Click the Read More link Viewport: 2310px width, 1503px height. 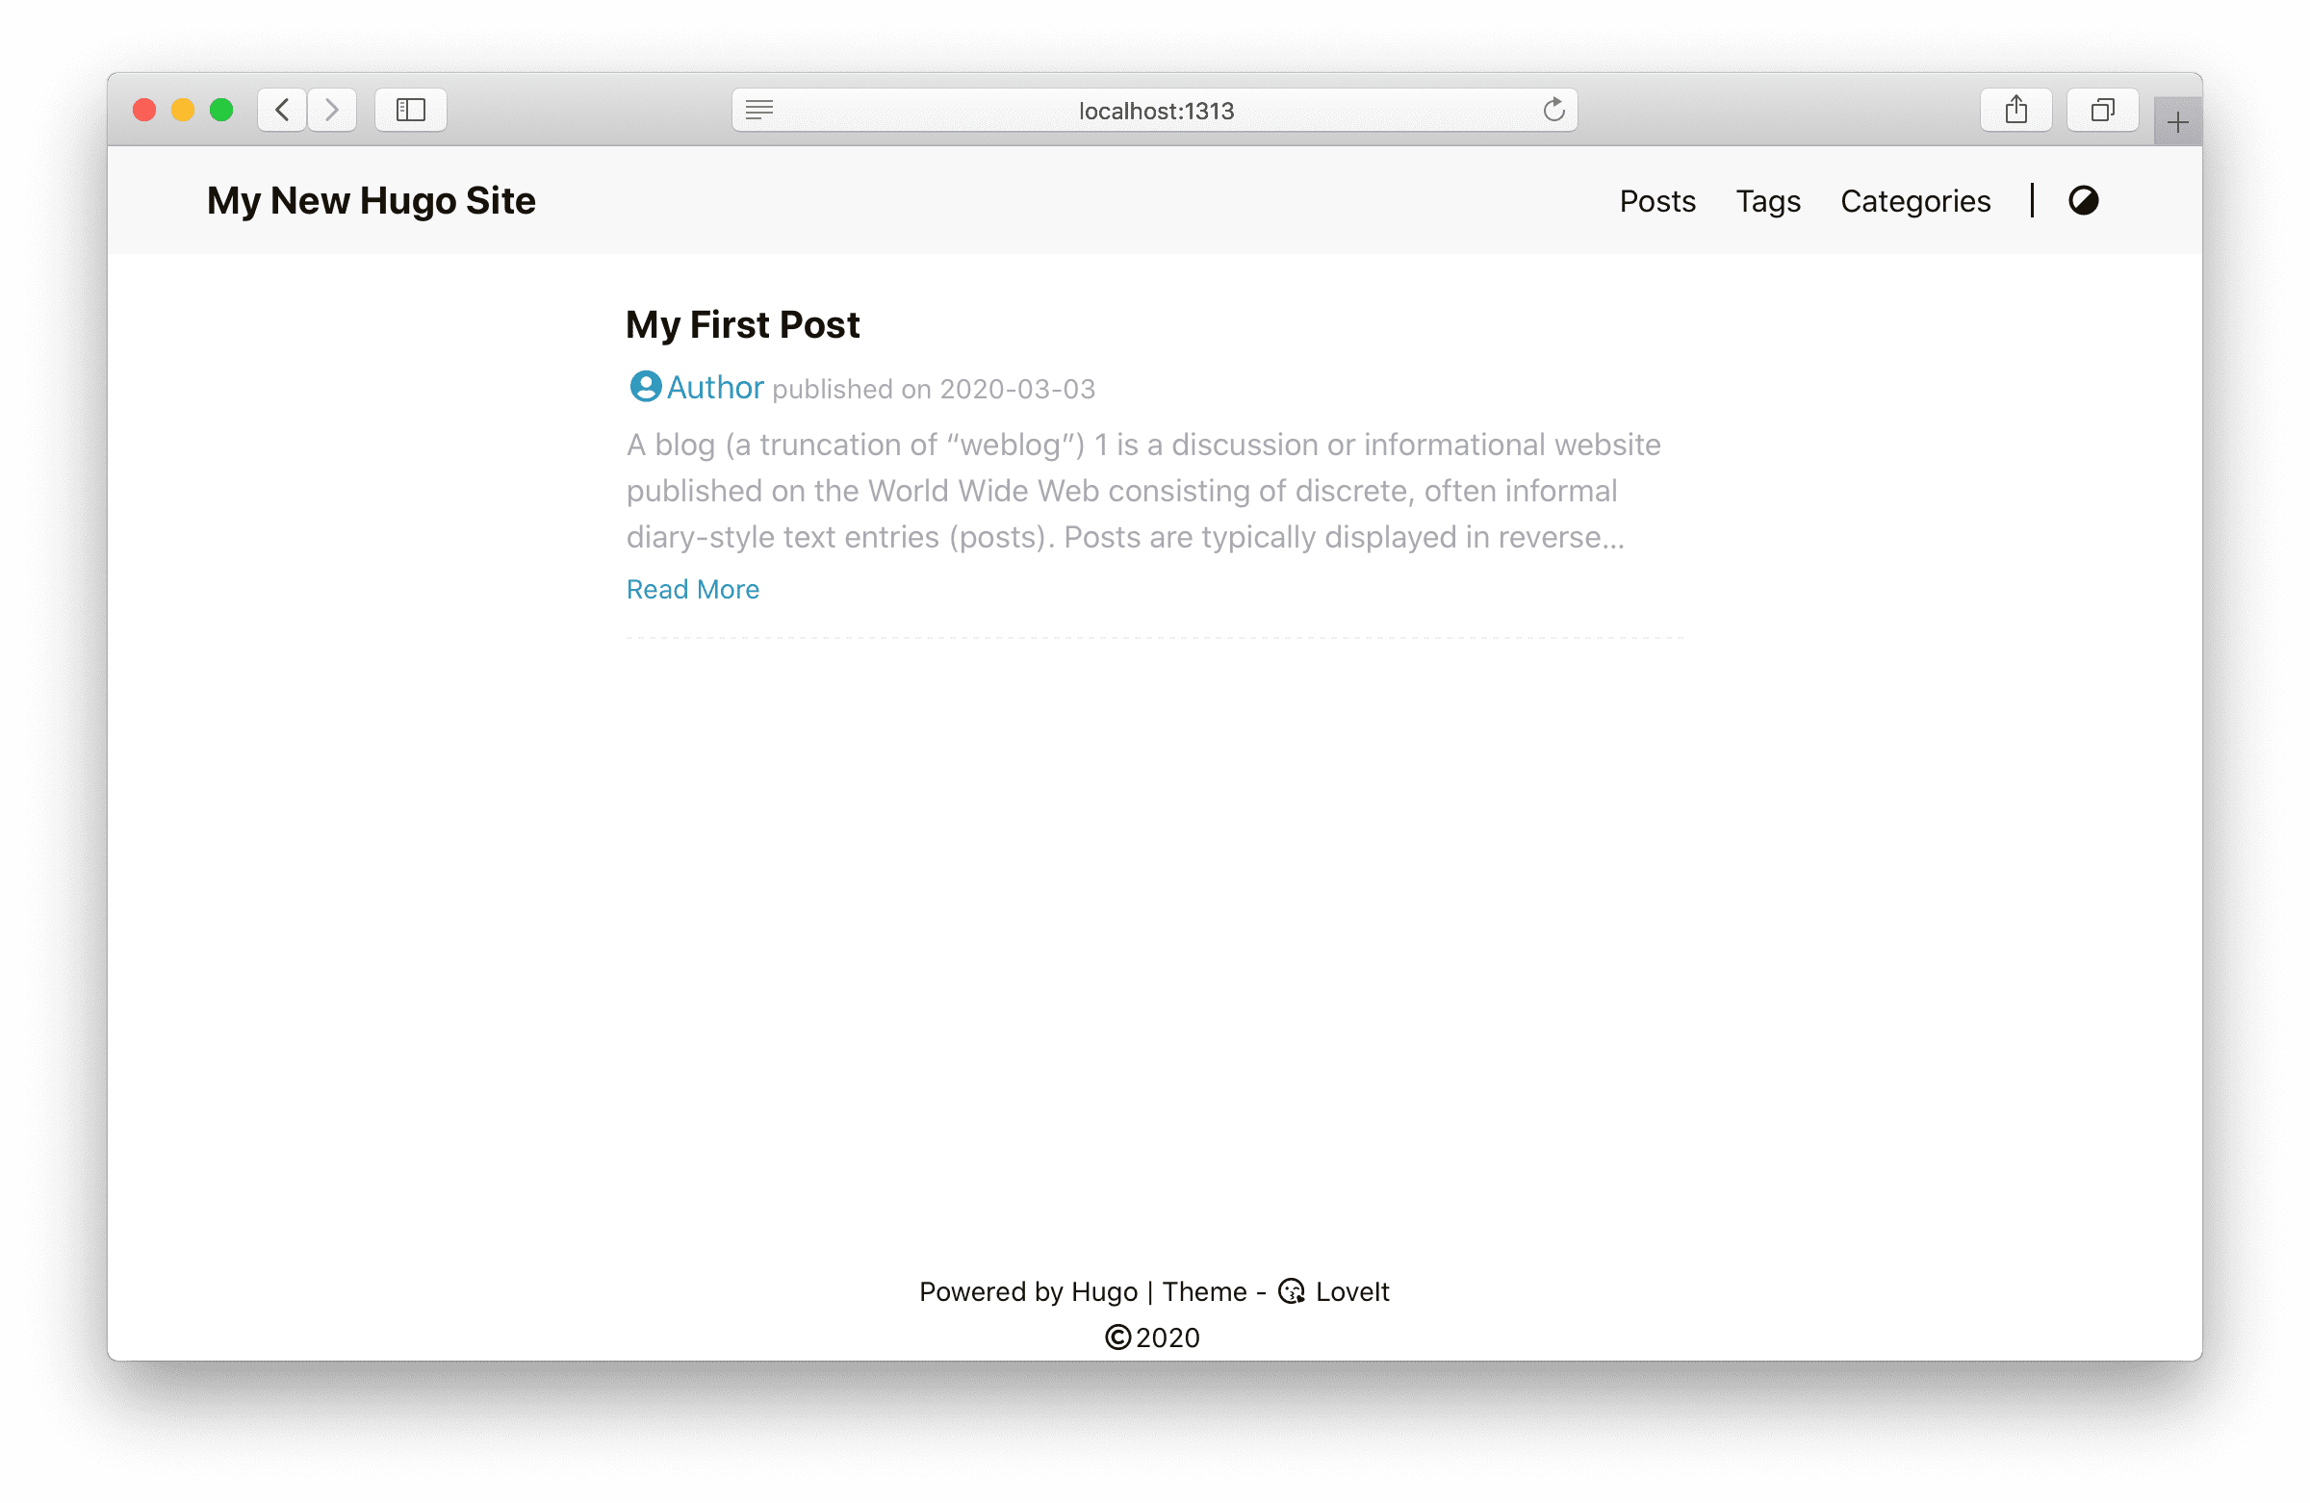(x=692, y=587)
